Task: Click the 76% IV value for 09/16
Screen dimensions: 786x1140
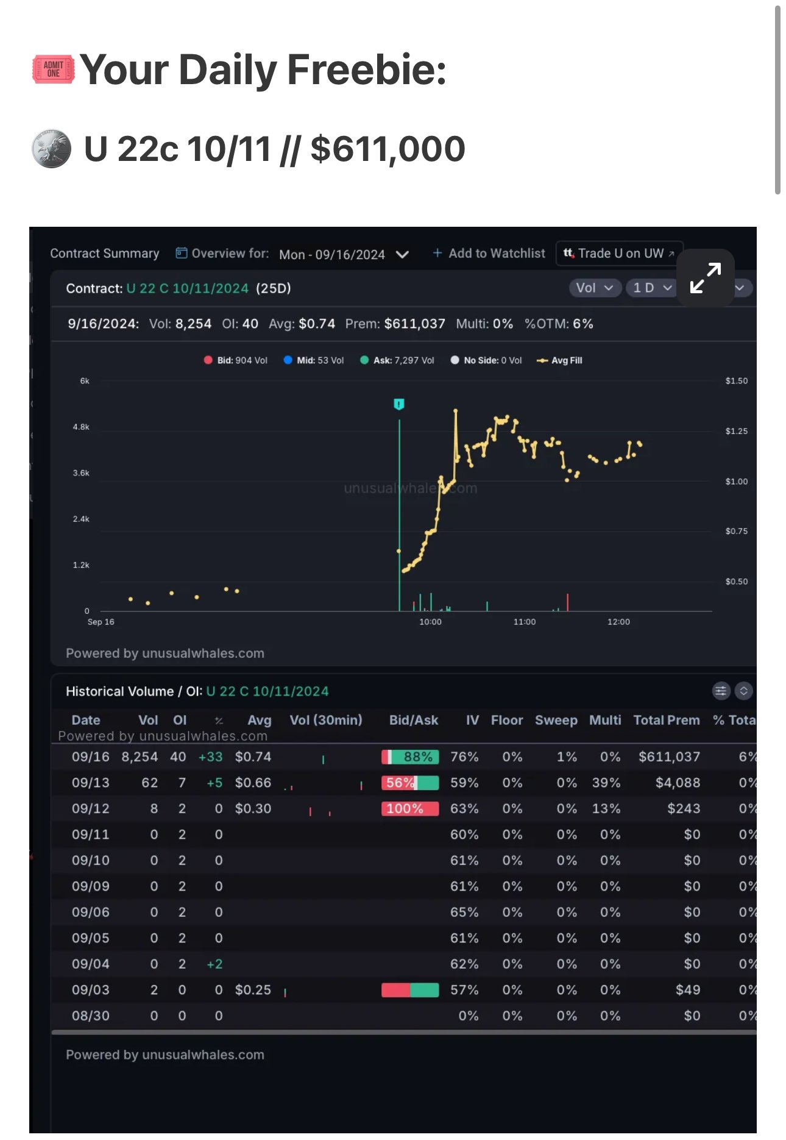Action: [x=464, y=757]
